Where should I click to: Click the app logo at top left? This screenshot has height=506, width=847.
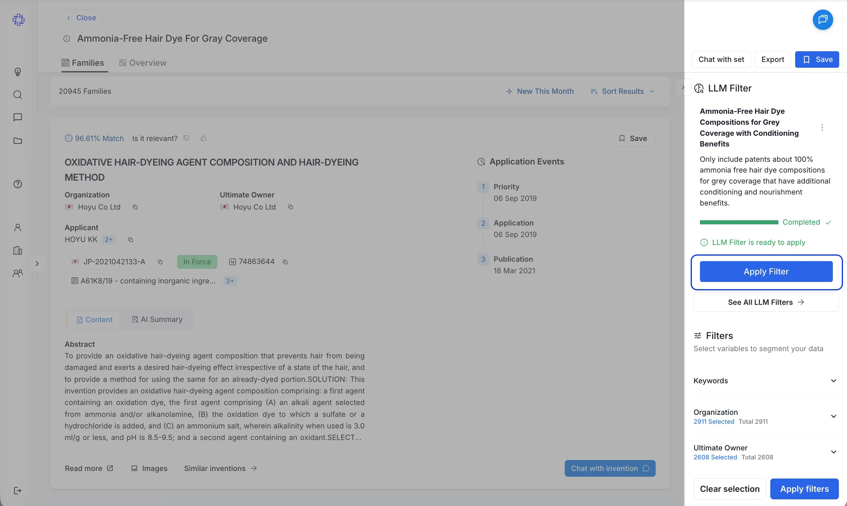click(x=19, y=20)
